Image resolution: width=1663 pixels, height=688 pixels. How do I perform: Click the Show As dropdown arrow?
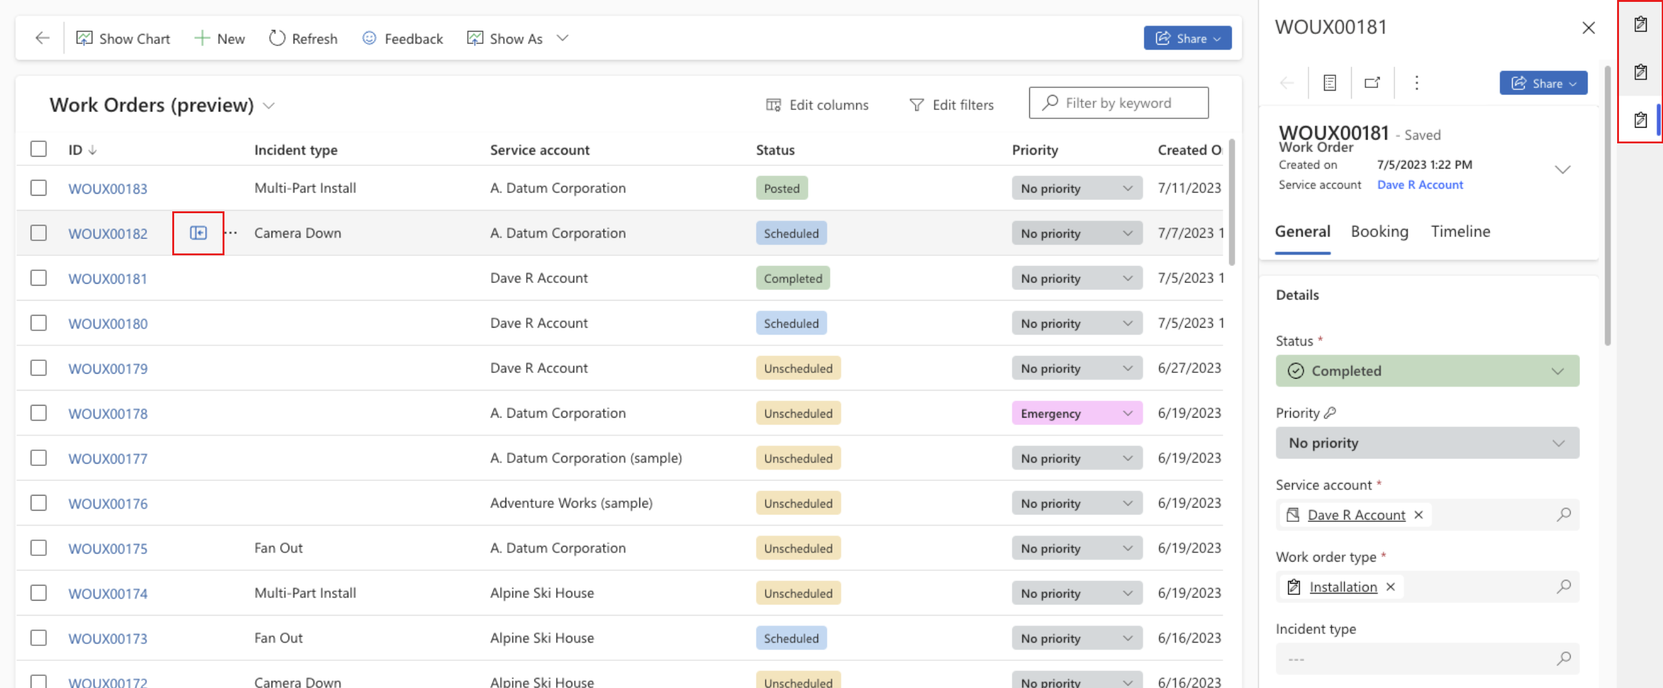562,38
